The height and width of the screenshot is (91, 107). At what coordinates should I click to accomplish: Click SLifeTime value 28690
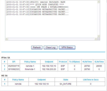coord(99,66)
